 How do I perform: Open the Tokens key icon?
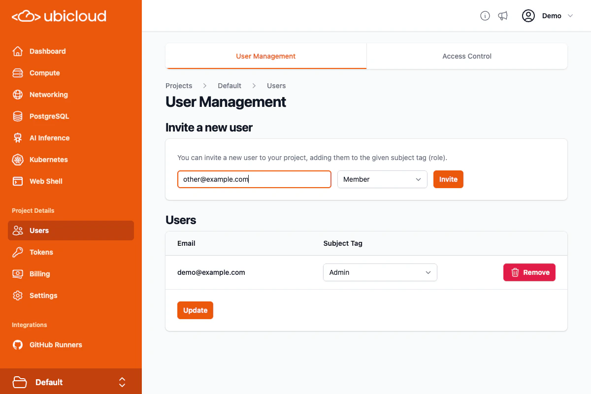[17, 252]
